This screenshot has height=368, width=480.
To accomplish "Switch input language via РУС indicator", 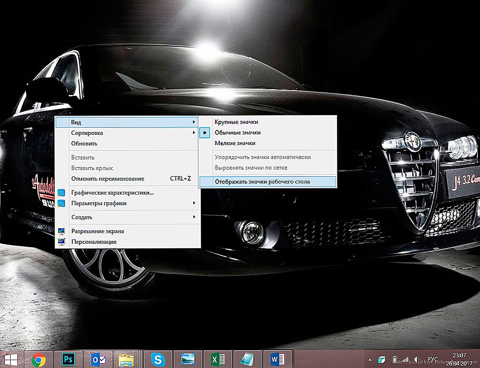I will pos(432,359).
